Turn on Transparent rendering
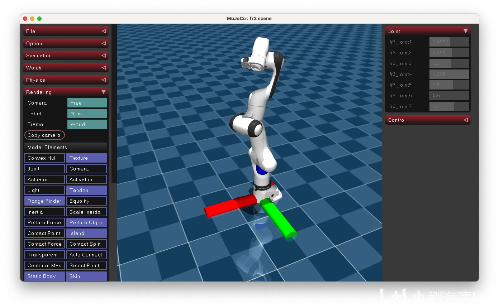The image size is (499, 308). 44,255
